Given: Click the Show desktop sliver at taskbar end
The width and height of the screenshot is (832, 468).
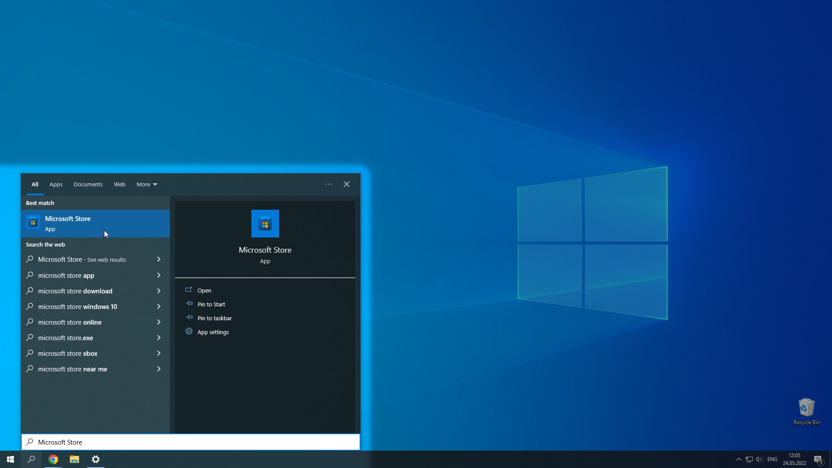Looking at the screenshot, I should (830, 459).
